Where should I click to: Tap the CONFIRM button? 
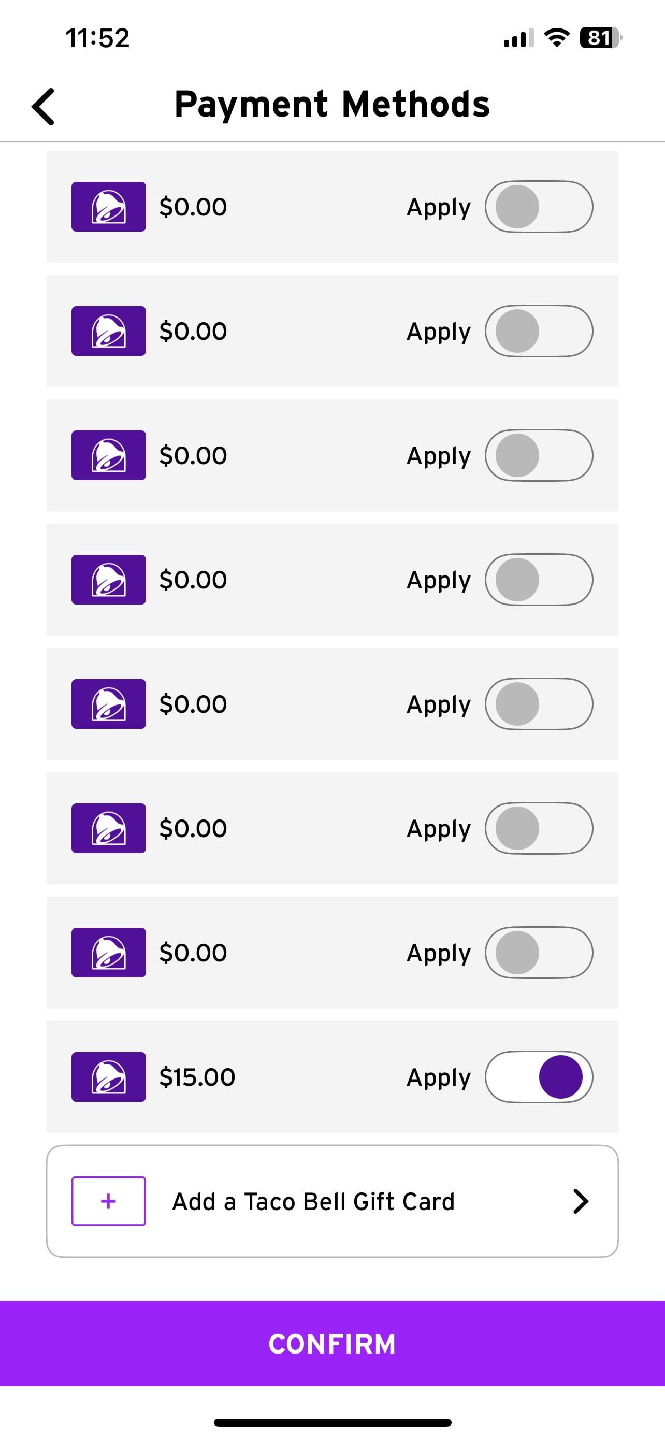pos(332,1344)
